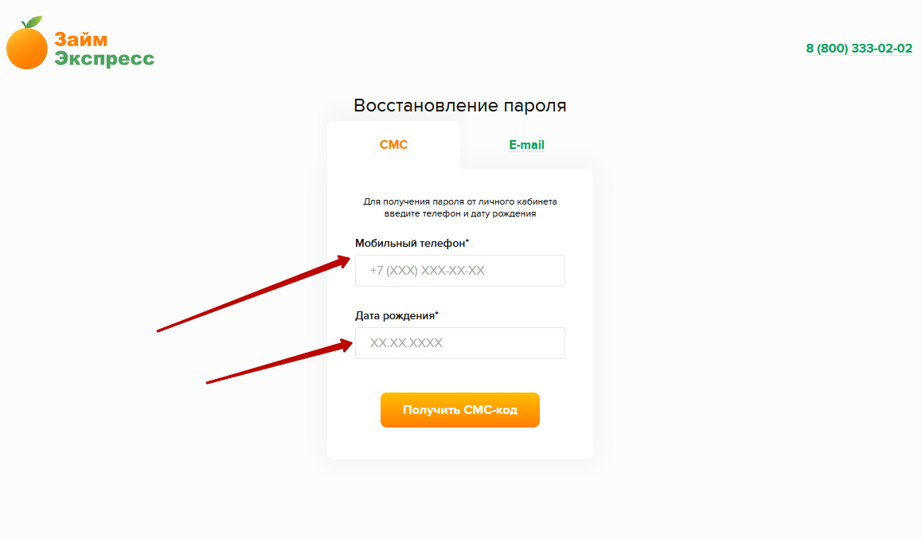The width and height of the screenshot is (922, 539).
Task: Click the "Дата рождения" field label
Action: (x=395, y=315)
